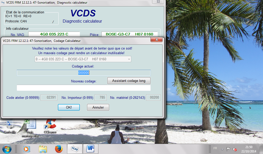Screen dimensions: 263x154
Task: Click the No. Importeur field
Action: [100, 98]
